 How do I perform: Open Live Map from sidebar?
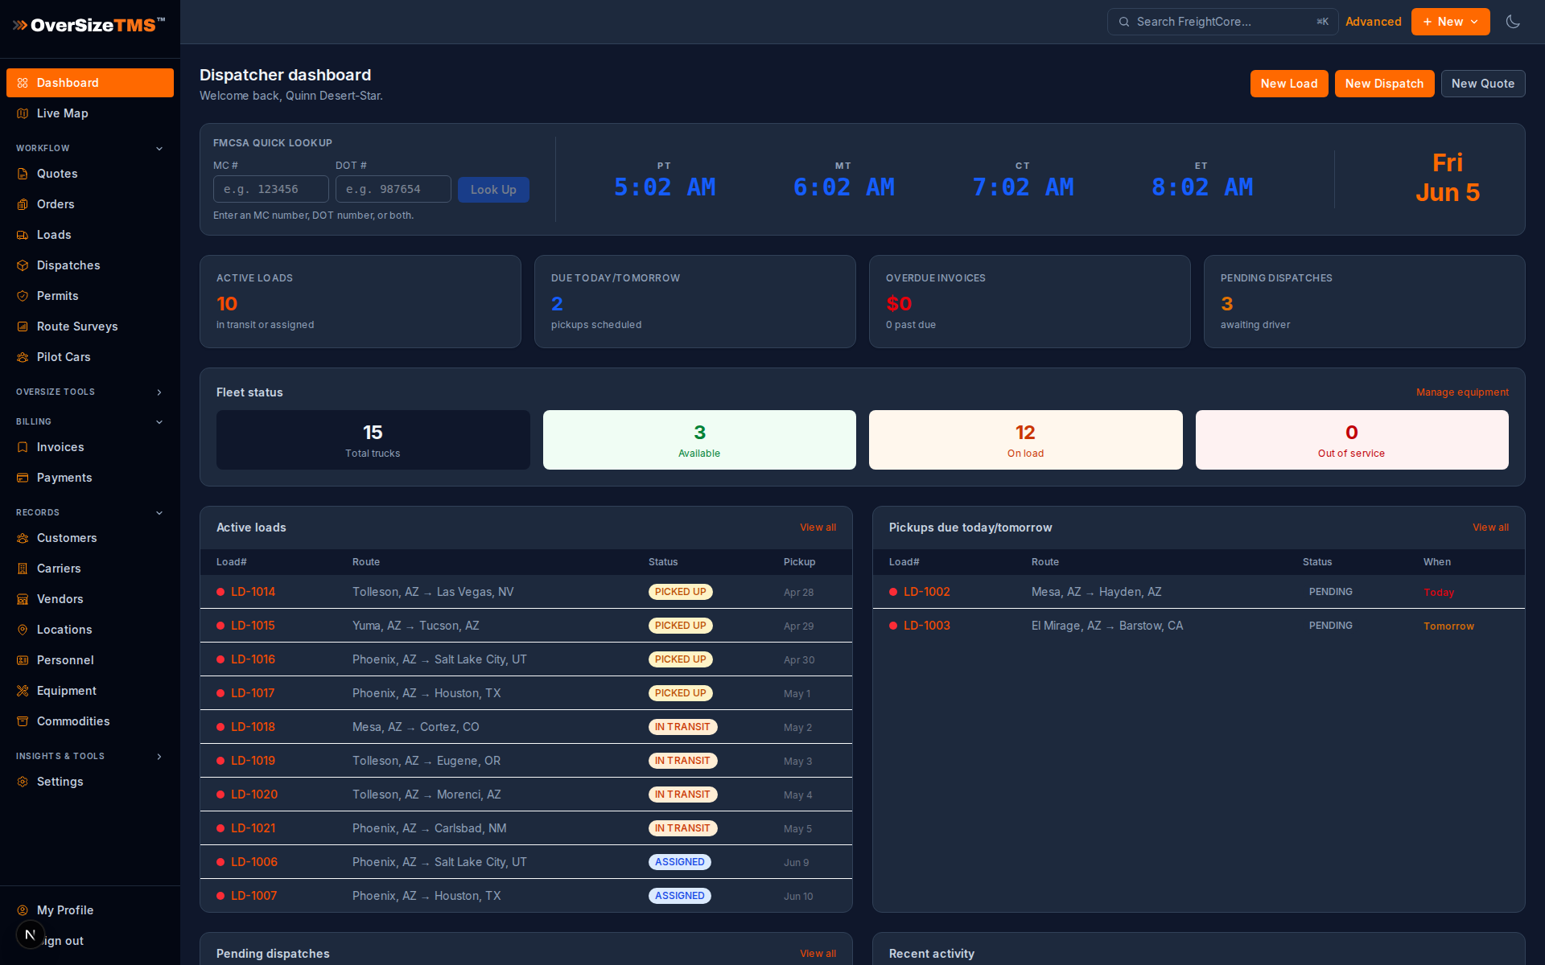click(90, 113)
